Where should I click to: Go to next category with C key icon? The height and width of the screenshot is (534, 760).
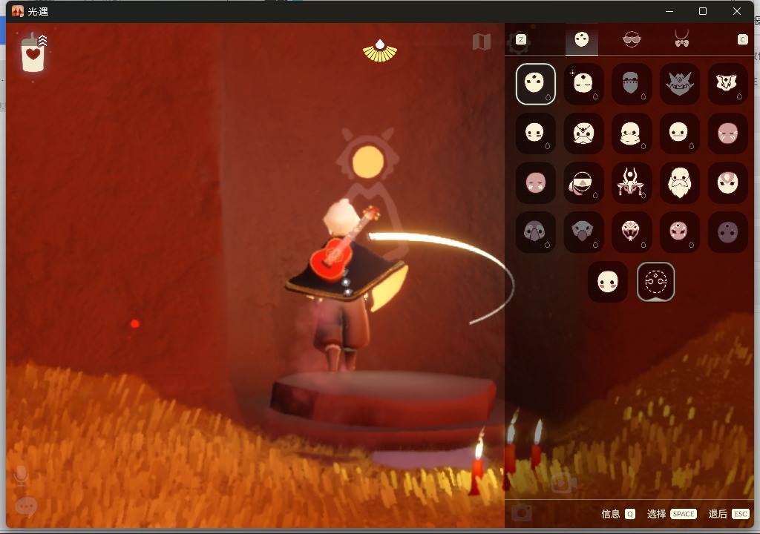(x=742, y=40)
